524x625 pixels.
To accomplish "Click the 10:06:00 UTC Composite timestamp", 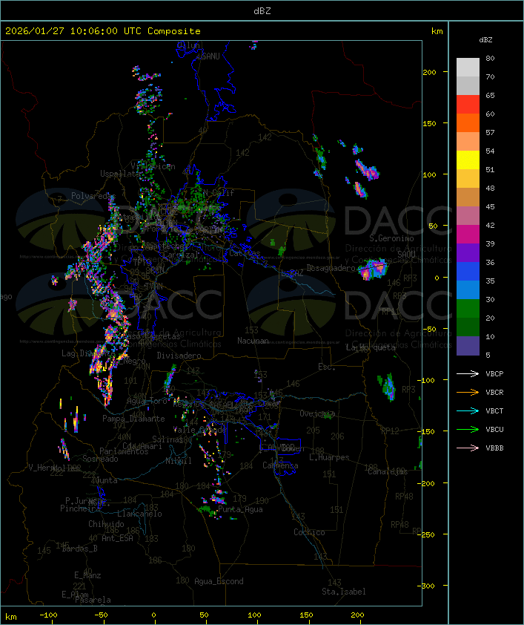I will click(x=102, y=31).
